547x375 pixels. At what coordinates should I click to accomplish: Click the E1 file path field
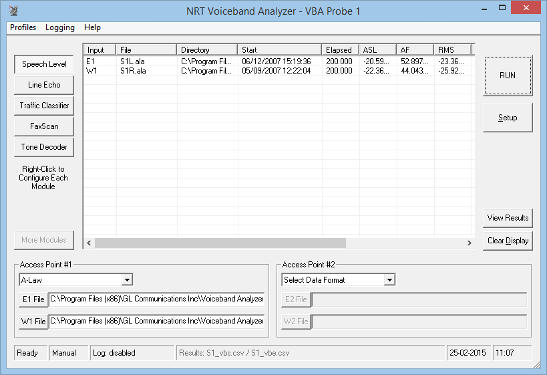[157, 299]
